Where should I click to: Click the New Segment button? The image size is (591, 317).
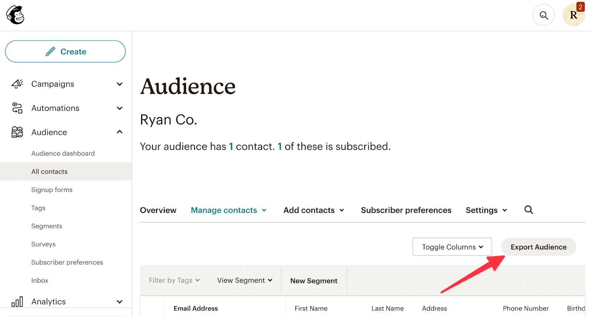tap(314, 281)
